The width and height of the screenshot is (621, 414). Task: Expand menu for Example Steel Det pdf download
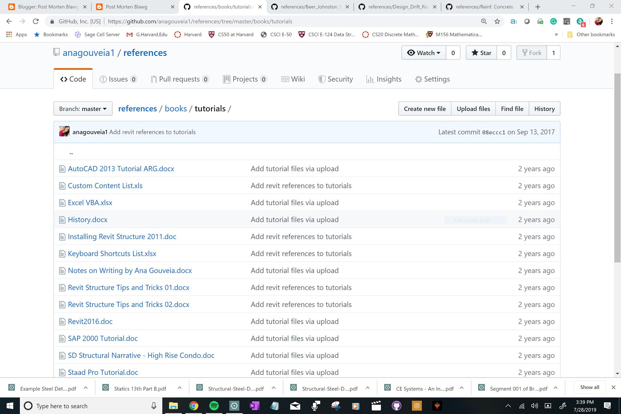(86, 388)
